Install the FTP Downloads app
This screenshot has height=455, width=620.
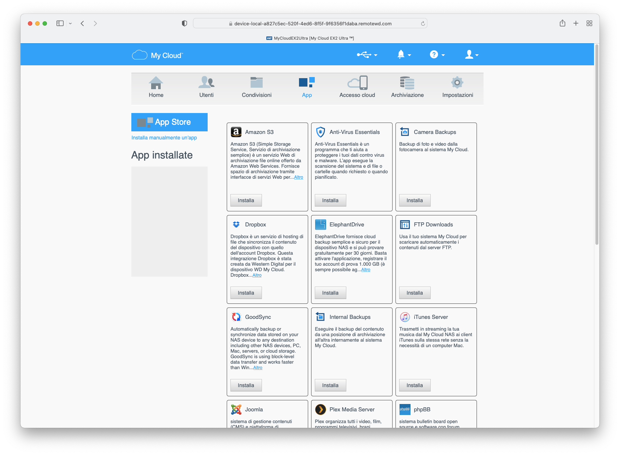click(x=415, y=293)
